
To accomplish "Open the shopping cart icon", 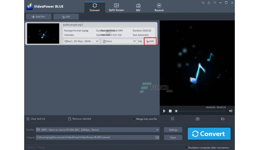I will (x=203, y=3).
